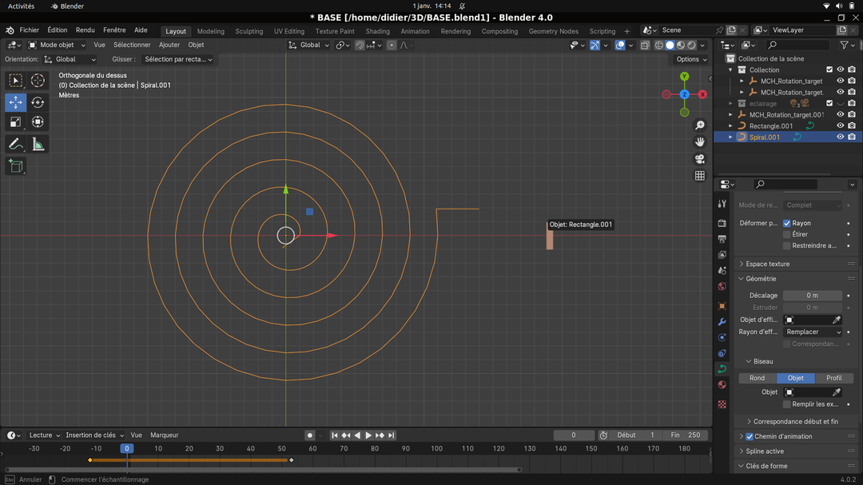Toggle camera view with the camera icon
863x485 pixels.
click(699, 159)
